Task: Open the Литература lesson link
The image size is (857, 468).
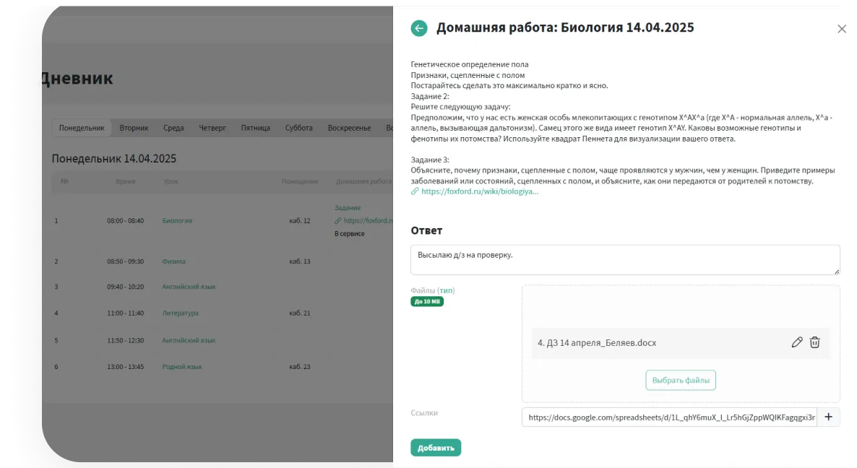Action: (x=180, y=313)
